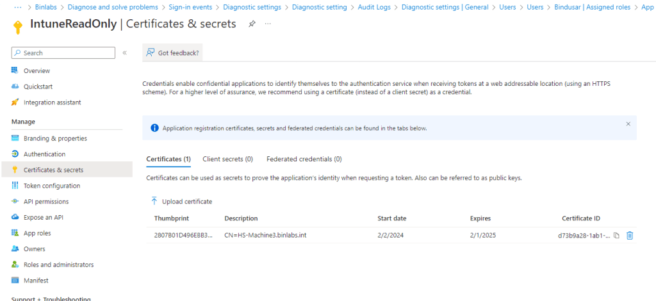Launch the Integration assistant

[52, 102]
